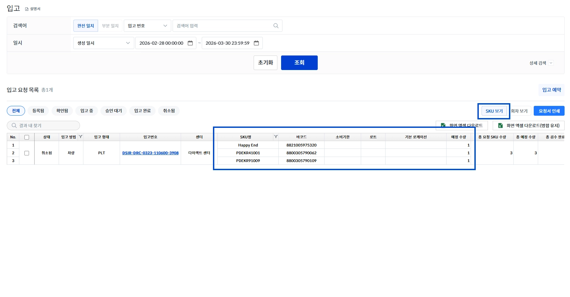Image resolution: width=570 pixels, height=297 pixels.
Task: Click the 입고번호 column header
Action: pos(150,137)
